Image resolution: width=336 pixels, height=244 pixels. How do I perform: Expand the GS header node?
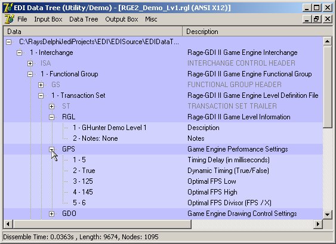[41, 85]
